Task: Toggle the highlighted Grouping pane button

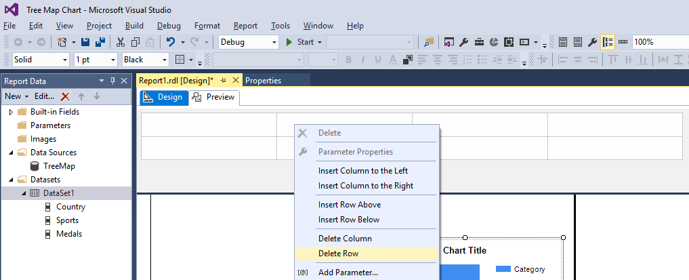Action: 607,42
